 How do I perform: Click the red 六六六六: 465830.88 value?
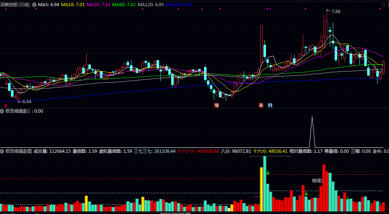(x=198, y=151)
